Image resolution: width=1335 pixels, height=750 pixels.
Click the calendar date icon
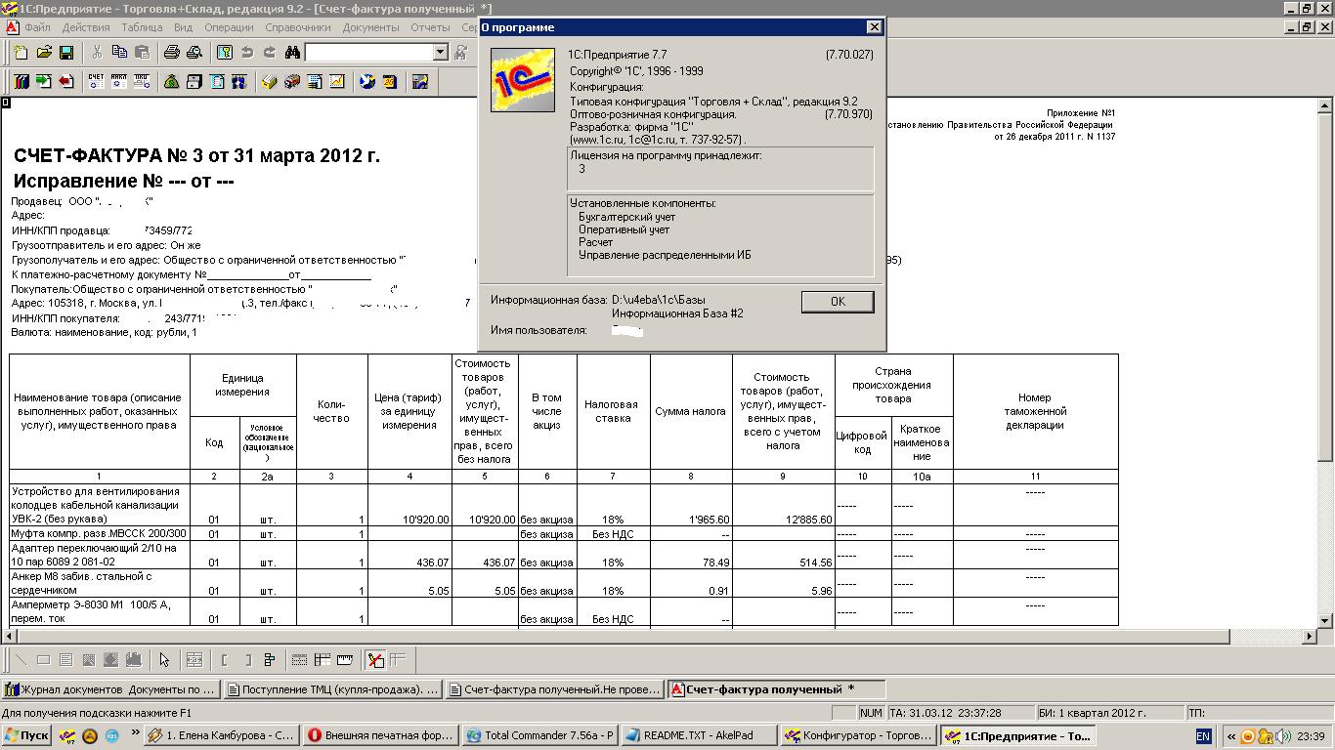coord(390,82)
